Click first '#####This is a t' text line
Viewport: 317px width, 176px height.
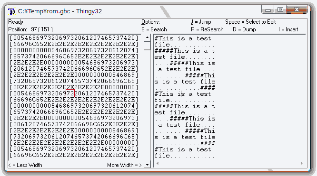(185, 51)
